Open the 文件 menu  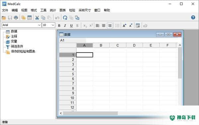pos(5,10)
